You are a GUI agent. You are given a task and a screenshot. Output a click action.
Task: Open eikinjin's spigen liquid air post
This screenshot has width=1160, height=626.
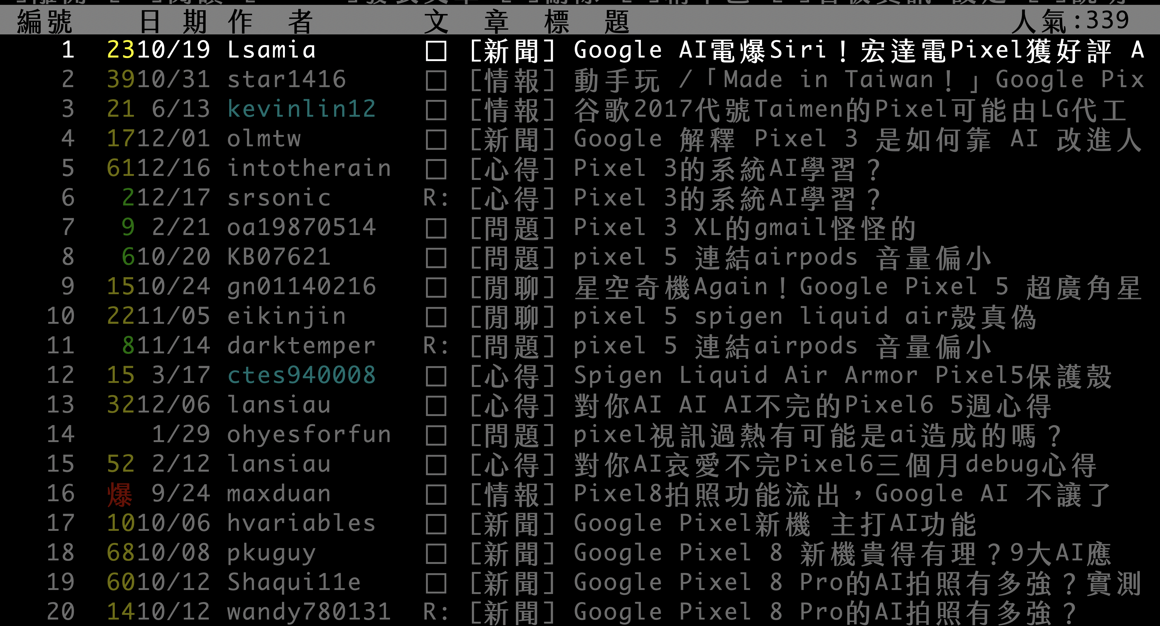pyautogui.click(x=580, y=316)
